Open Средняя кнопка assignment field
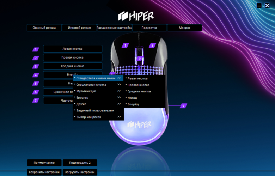This screenshot has height=176, width=275. pos(73,66)
